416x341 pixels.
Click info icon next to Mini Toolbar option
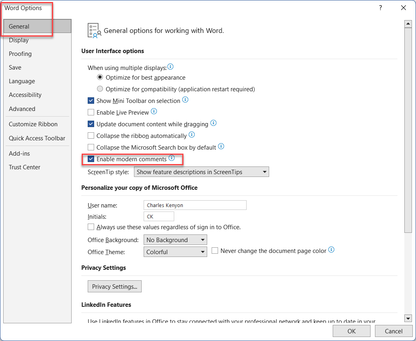click(185, 99)
